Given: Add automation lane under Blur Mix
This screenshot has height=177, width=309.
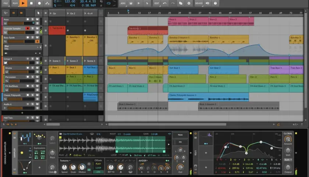Looking at the screenshot, I should point(36,53).
